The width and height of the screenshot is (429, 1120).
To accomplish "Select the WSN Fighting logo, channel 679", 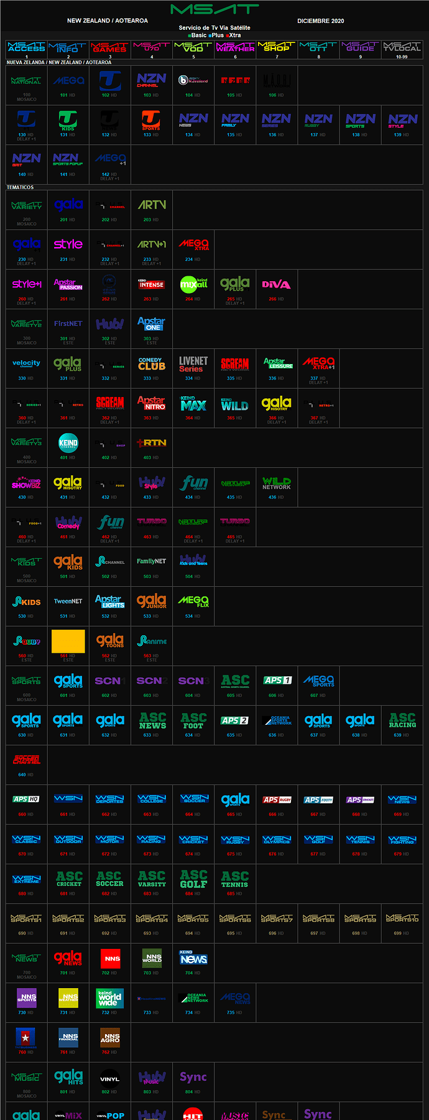I will click(402, 839).
